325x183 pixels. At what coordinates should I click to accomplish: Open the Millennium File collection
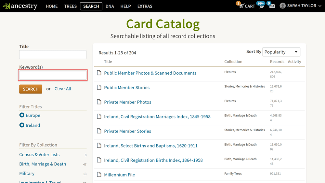coord(119,175)
